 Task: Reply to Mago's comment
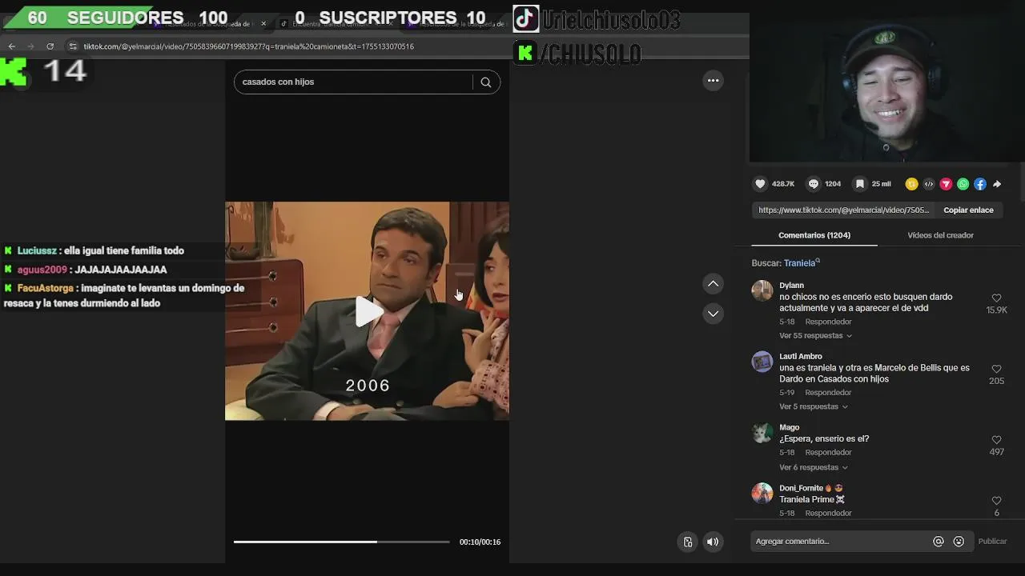(x=828, y=453)
